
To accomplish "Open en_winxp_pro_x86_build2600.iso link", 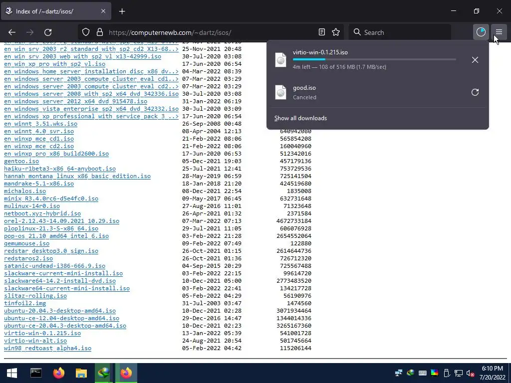I will (56, 154).
